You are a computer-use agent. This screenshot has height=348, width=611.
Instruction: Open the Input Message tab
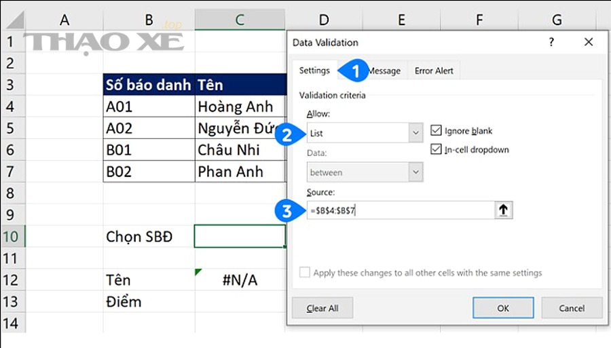384,71
